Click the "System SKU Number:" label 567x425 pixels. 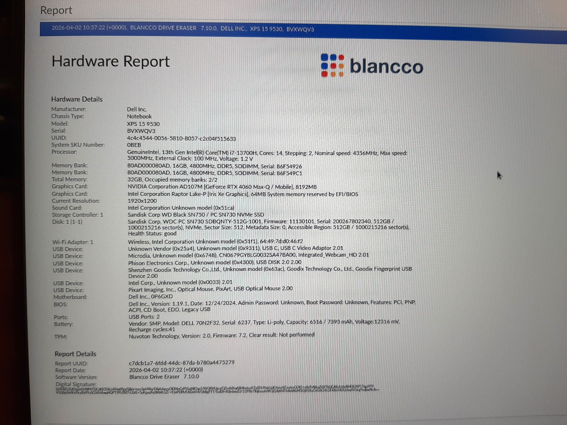[x=78, y=145]
